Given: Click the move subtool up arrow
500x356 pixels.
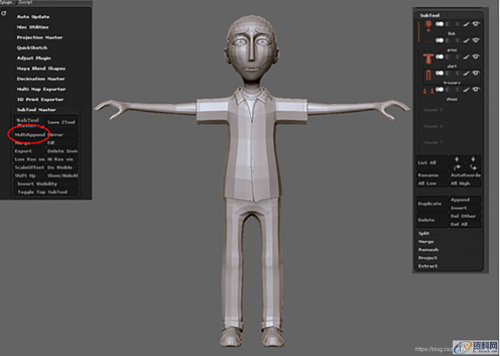Looking at the screenshot, I should (x=457, y=159).
